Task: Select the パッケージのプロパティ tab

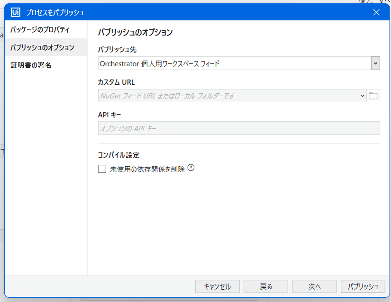Action: 45,30
